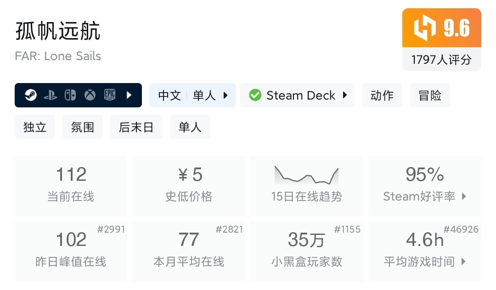Select the 动作 genre tag
This screenshot has height=290, width=496.
pos(382,95)
